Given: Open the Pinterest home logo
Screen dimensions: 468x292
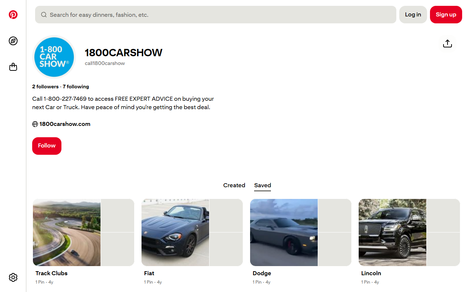Looking at the screenshot, I should click(13, 15).
